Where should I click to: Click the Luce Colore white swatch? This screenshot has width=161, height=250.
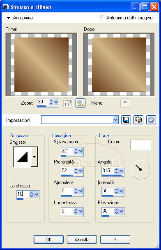point(140,145)
